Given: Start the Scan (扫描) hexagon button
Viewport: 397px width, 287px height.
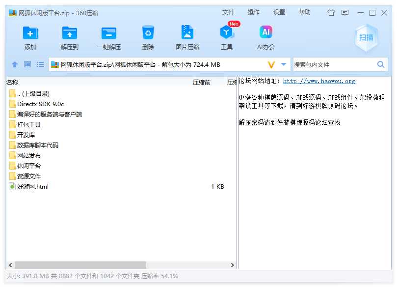Looking at the screenshot, I should click(x=366, y=37).
